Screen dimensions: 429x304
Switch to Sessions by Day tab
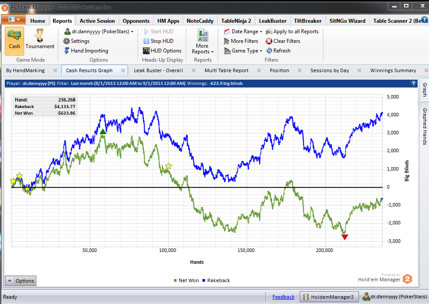330,70
